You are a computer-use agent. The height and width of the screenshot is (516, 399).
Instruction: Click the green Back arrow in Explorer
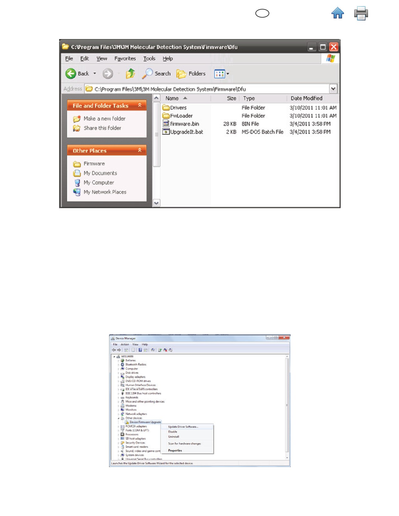coord(71,73)
